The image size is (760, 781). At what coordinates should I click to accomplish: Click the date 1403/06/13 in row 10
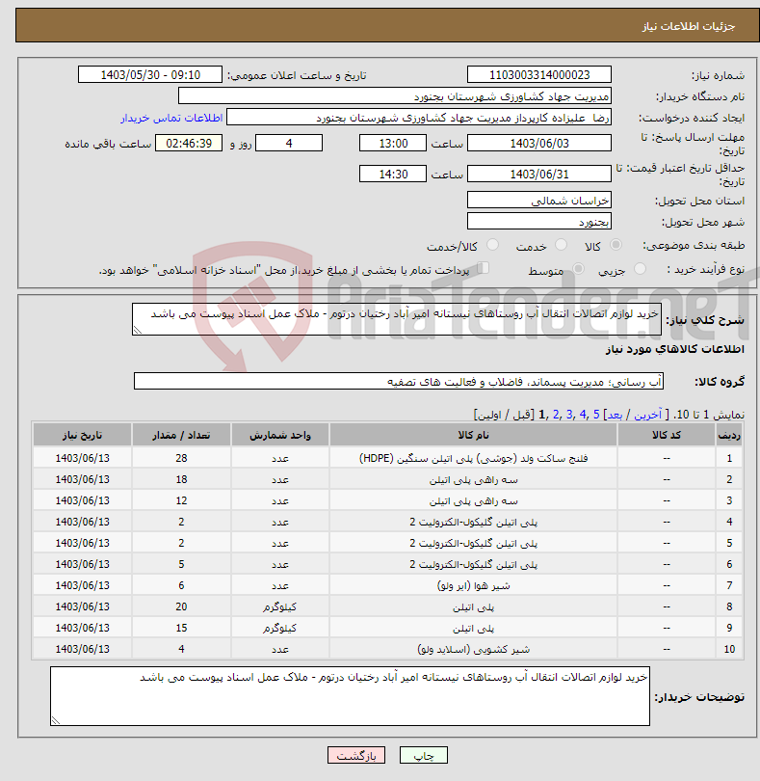click(x=83, y=649)
